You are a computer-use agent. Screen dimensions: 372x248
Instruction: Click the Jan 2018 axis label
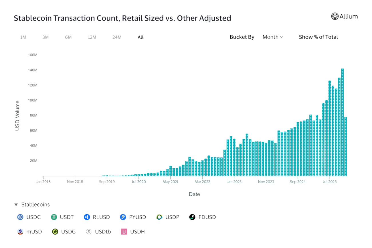pos(43,181)
